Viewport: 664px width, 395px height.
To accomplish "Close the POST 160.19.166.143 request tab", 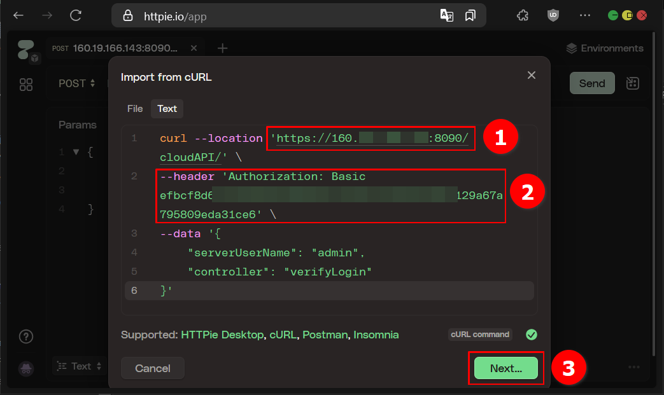I will [x=194, y=48].
